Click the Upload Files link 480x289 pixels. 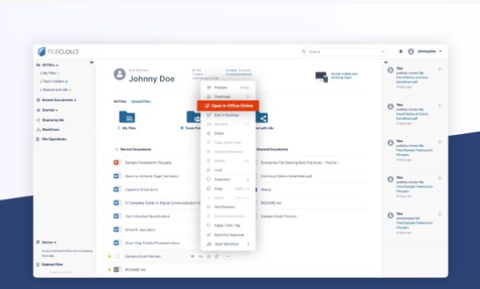pos(141,101)
